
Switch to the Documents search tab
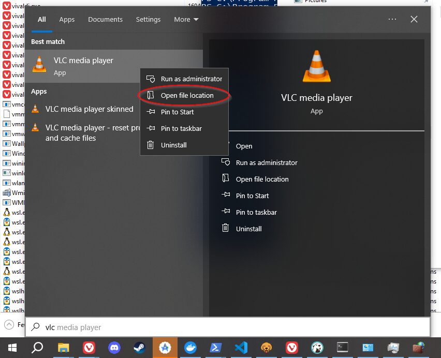(105, 19)
